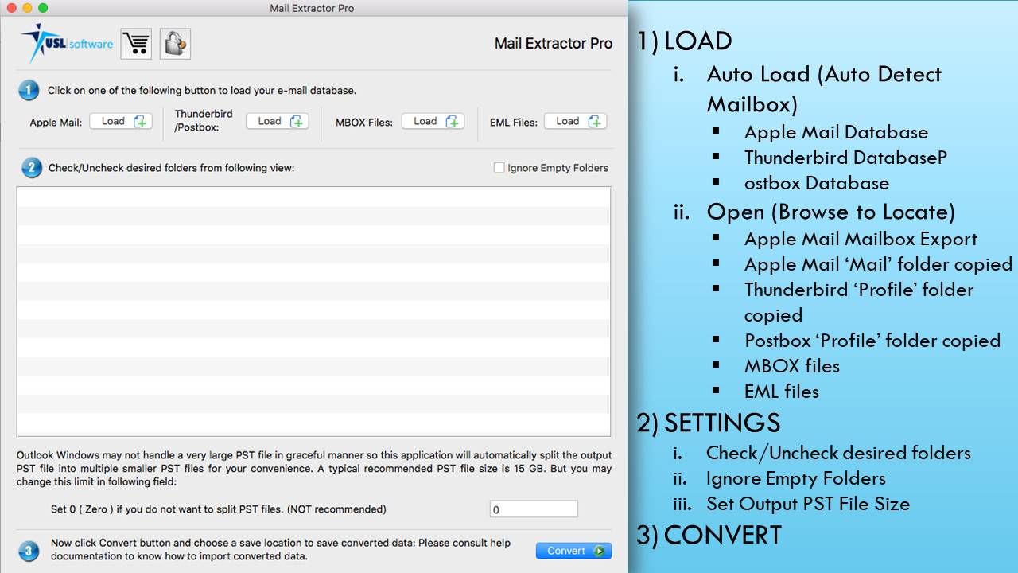Load EML files
Screen dimensions: 1018x573
[x=576, y=121]
